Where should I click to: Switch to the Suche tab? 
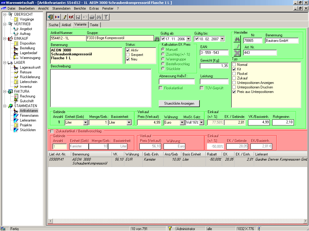54,25
